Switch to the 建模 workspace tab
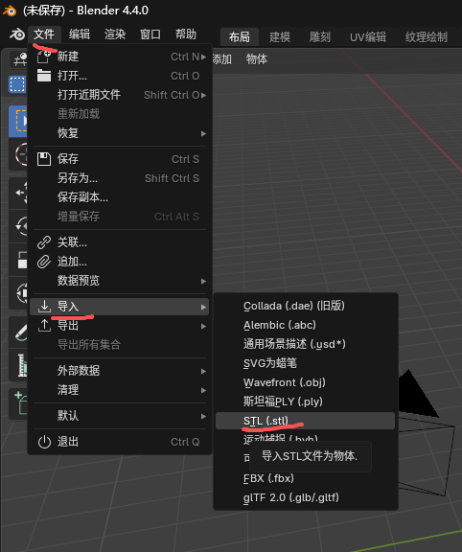Screen dimensions: 462x552 280,37
